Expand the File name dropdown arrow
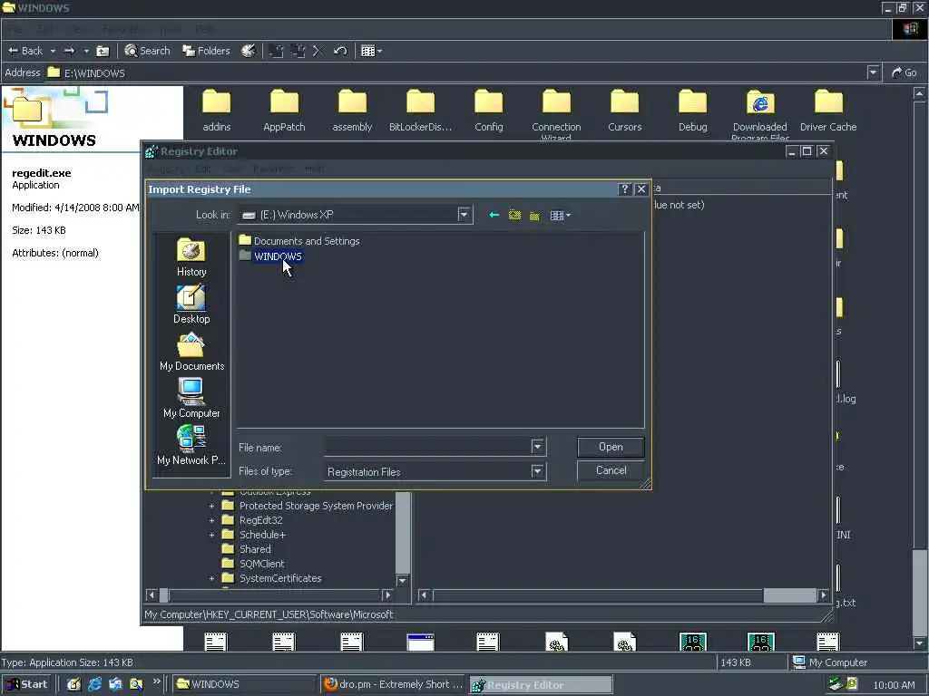Image resolution: width=929 pixels, height=696 pixels. [537, 447]
